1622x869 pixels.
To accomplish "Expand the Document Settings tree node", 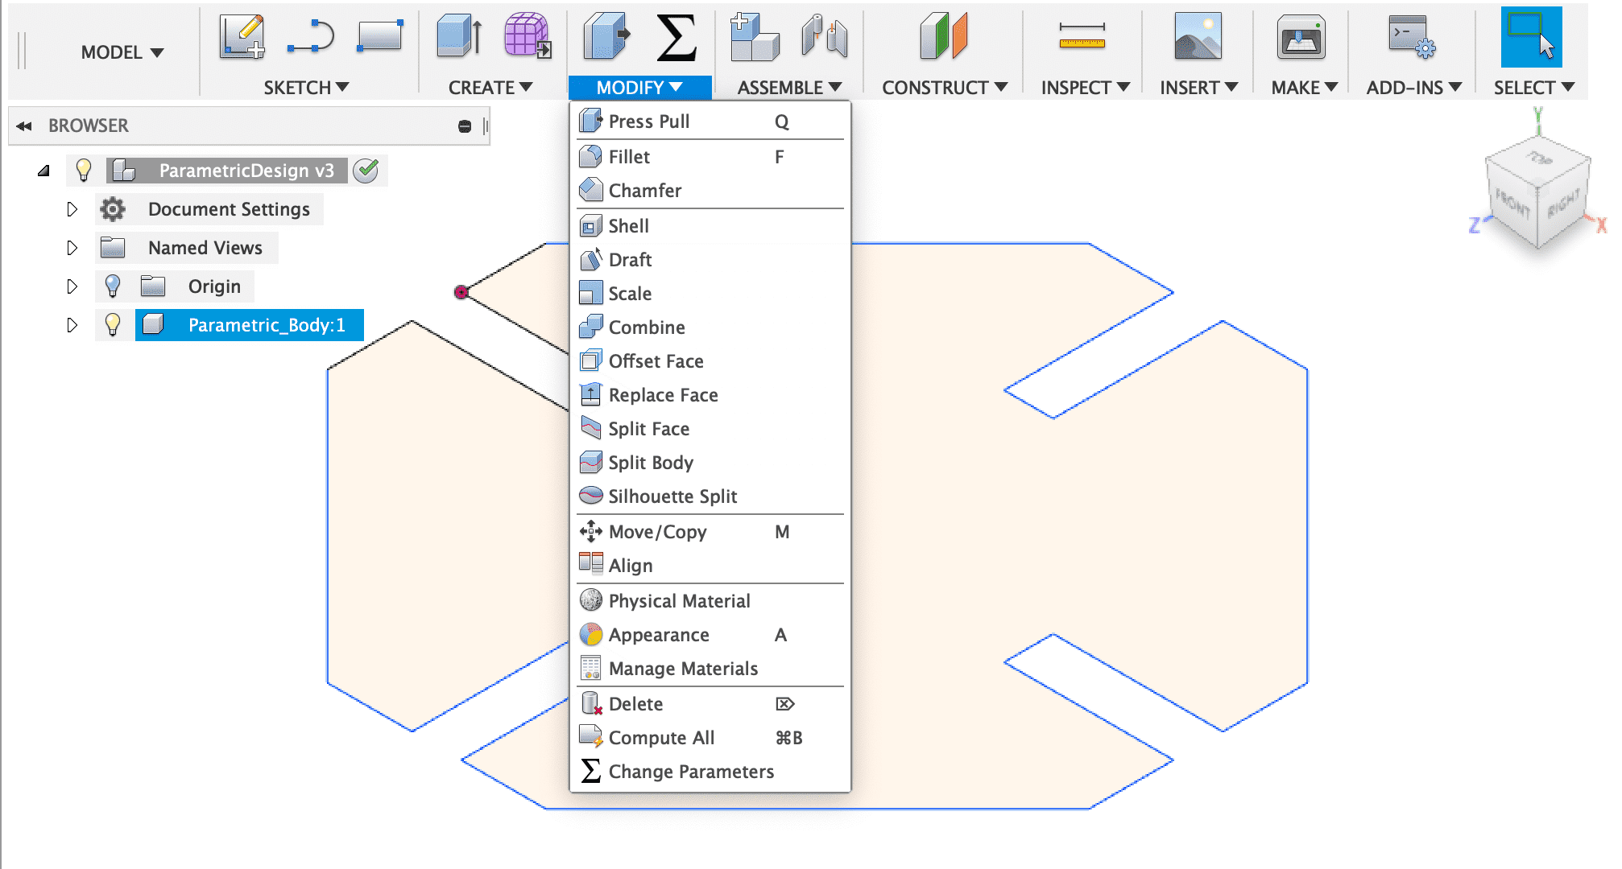I will 72,209.
